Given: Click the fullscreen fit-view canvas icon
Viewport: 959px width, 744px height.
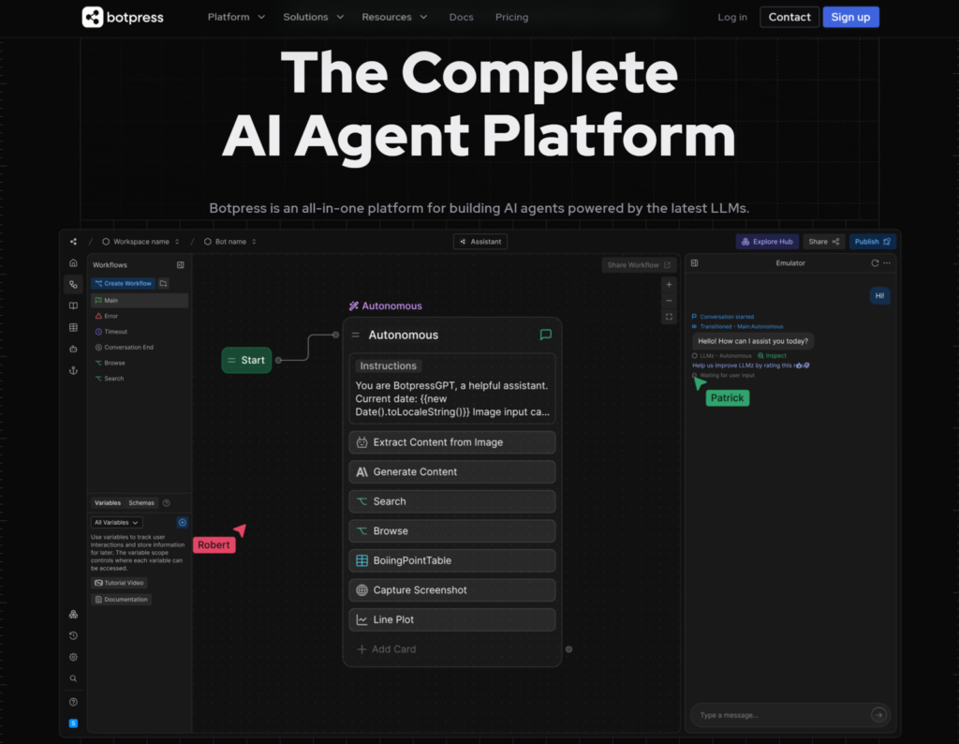Looking at the screenshot, I should (669, 318).
